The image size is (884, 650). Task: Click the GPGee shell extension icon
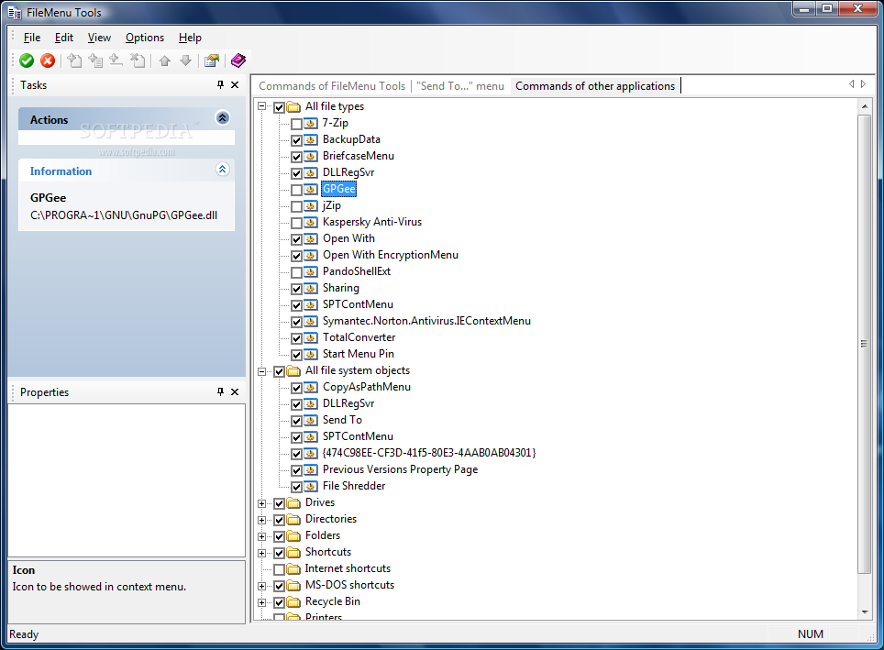[311, 190]
